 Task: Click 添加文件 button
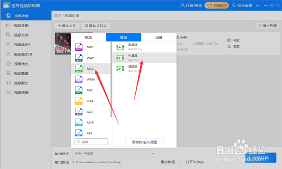click(x=67, y=26)
